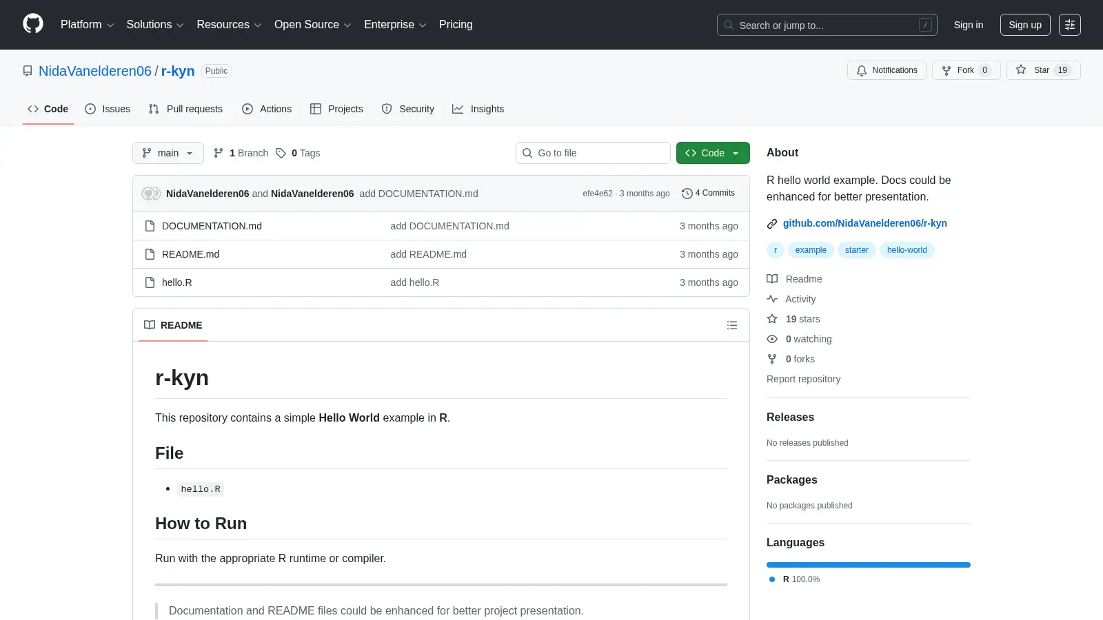1103x620 pixels.
Task: Expand the Open Source menu
Action: tap(313, 25)
